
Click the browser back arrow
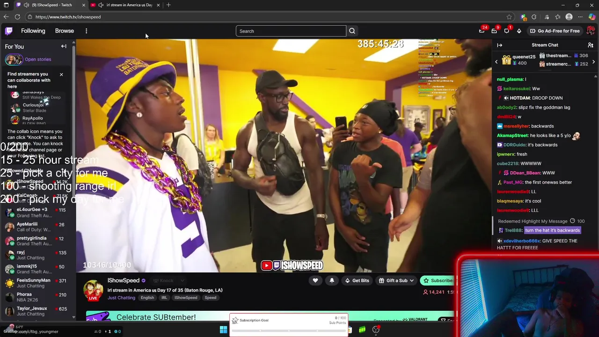(x=6, y=17)
